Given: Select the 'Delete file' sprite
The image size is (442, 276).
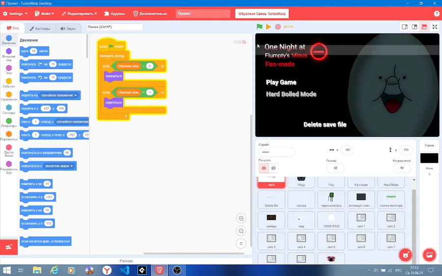Looking at the screenshot, I should 271,200.
